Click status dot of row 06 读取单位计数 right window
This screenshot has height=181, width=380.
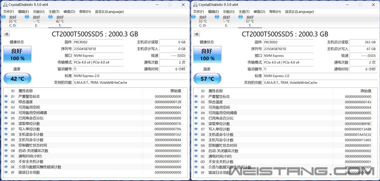click(196, 124)
